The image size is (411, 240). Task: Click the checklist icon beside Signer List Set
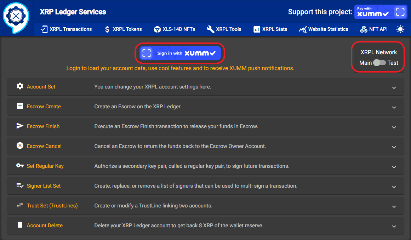(x=20, y=185)
